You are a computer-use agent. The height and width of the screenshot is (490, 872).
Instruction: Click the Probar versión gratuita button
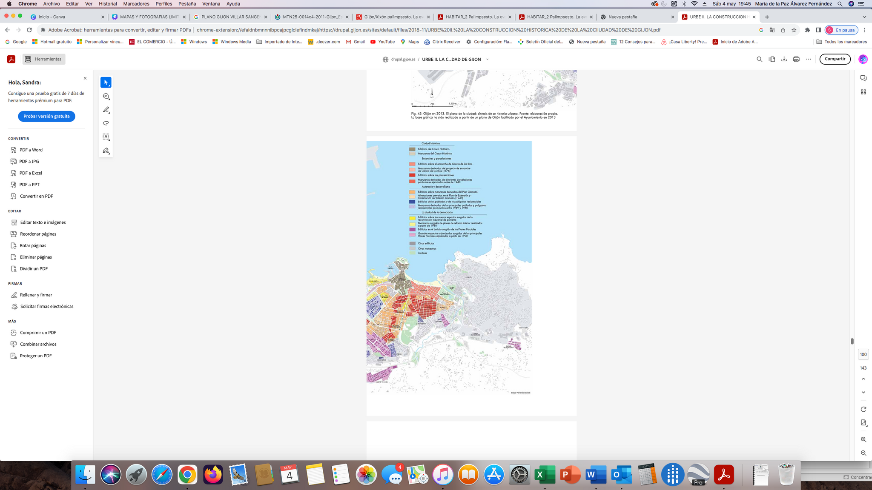pyautogui.click(x=46, y=116)
